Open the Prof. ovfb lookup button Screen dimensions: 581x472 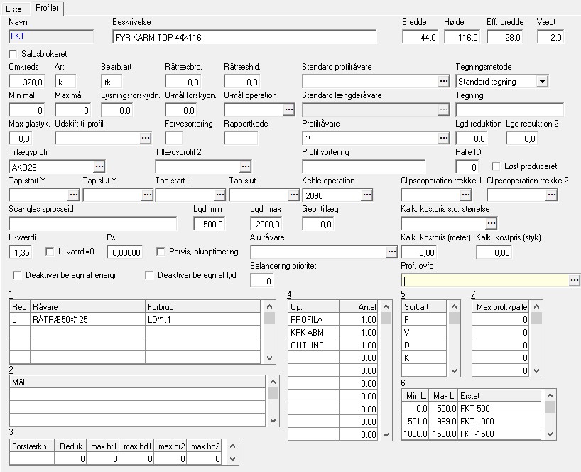pos(574,281)
